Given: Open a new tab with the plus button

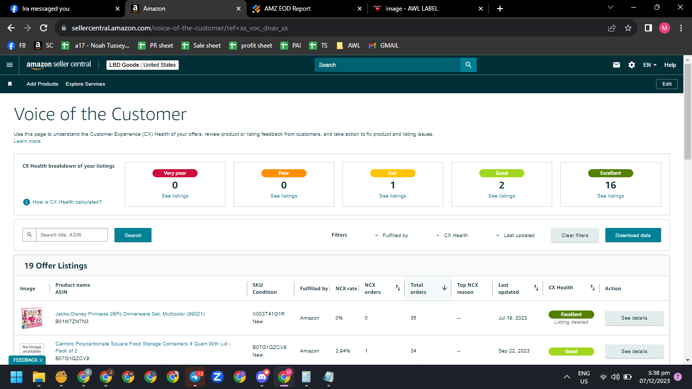Looking at the screenshot, I should point(500,9).
